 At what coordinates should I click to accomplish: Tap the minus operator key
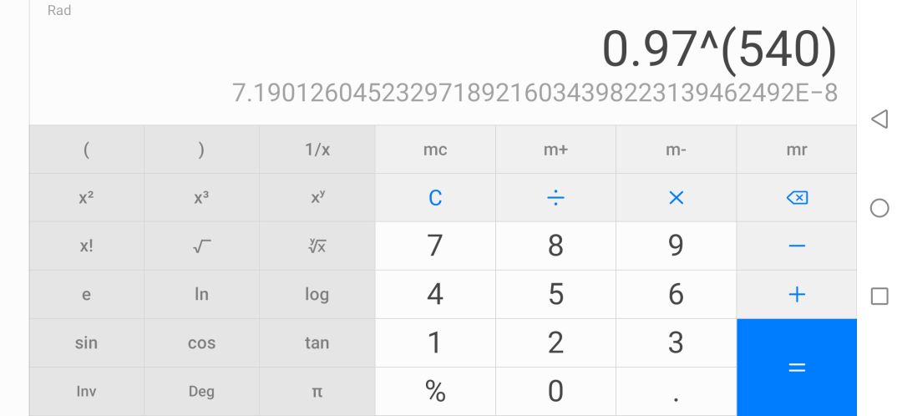tap(797, 246)
